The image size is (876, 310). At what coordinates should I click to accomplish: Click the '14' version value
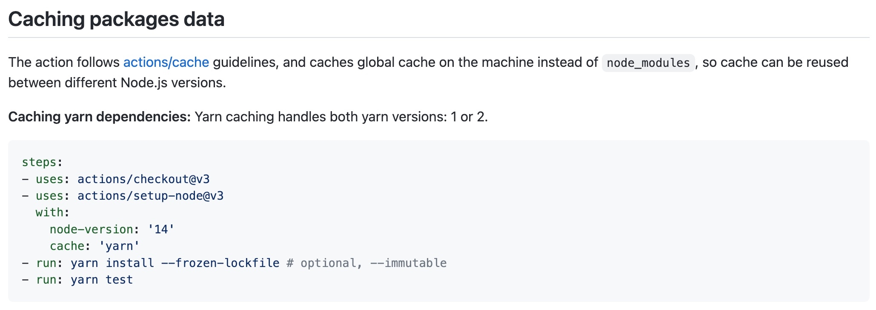pyautogui.click(x=161, y=230)
